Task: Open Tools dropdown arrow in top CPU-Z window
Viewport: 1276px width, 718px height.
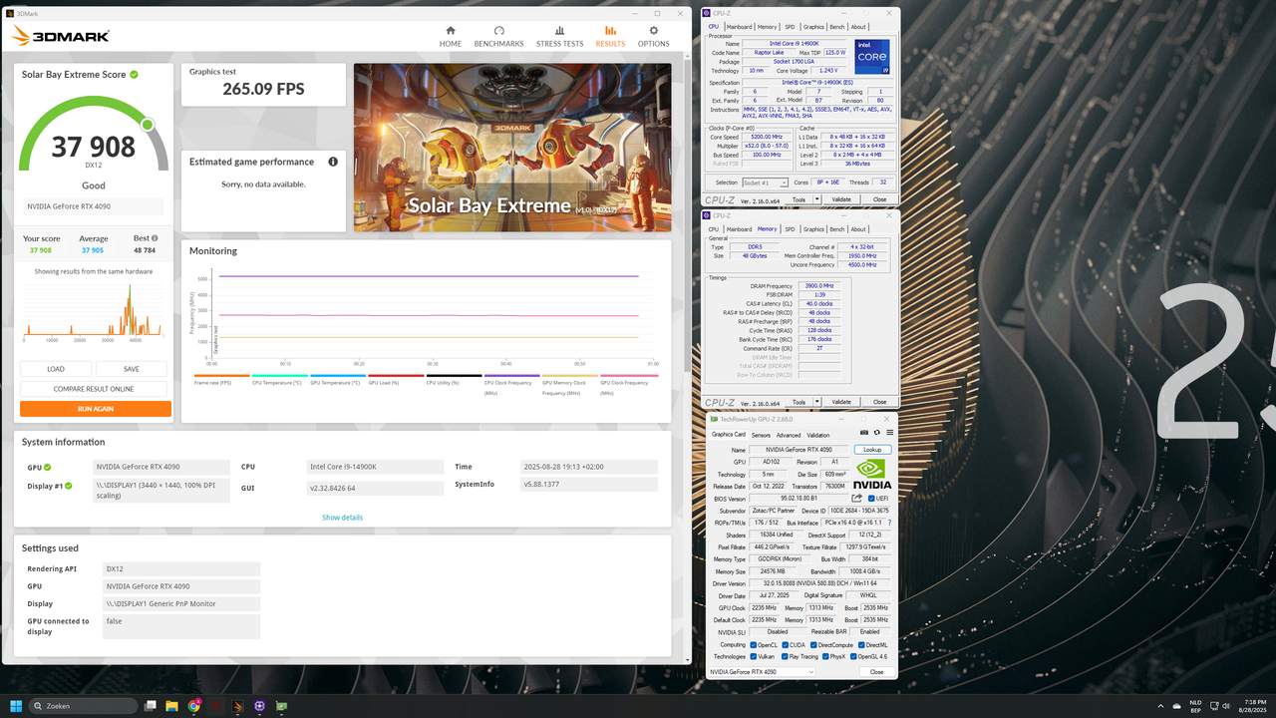Action: point(817,199)
